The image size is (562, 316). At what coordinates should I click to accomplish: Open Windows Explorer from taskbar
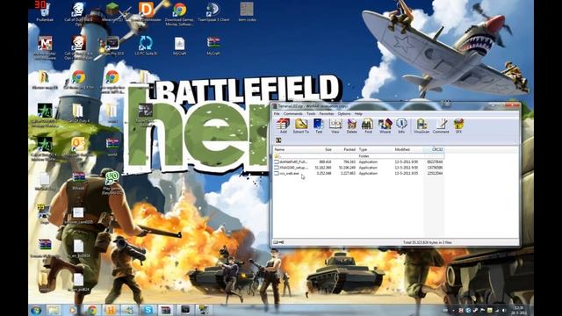click(x=54, y=310)
